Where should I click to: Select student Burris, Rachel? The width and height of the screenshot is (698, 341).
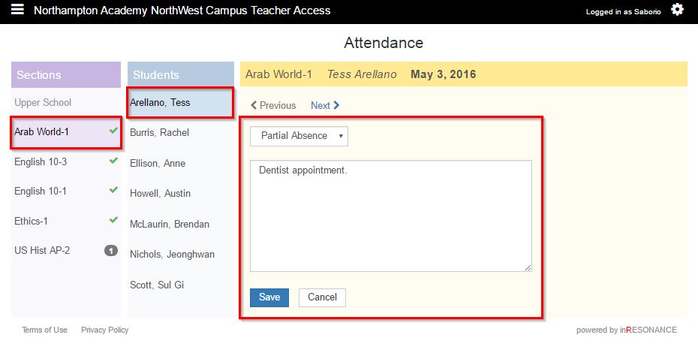[159, 133]
